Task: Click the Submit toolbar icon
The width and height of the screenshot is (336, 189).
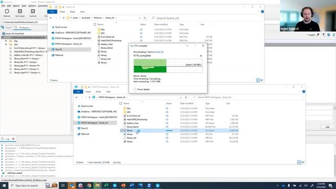Action: tap(33, 12)
